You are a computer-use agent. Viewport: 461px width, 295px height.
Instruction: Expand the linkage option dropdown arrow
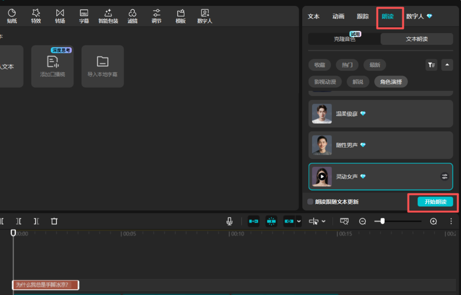coord(299,221)
